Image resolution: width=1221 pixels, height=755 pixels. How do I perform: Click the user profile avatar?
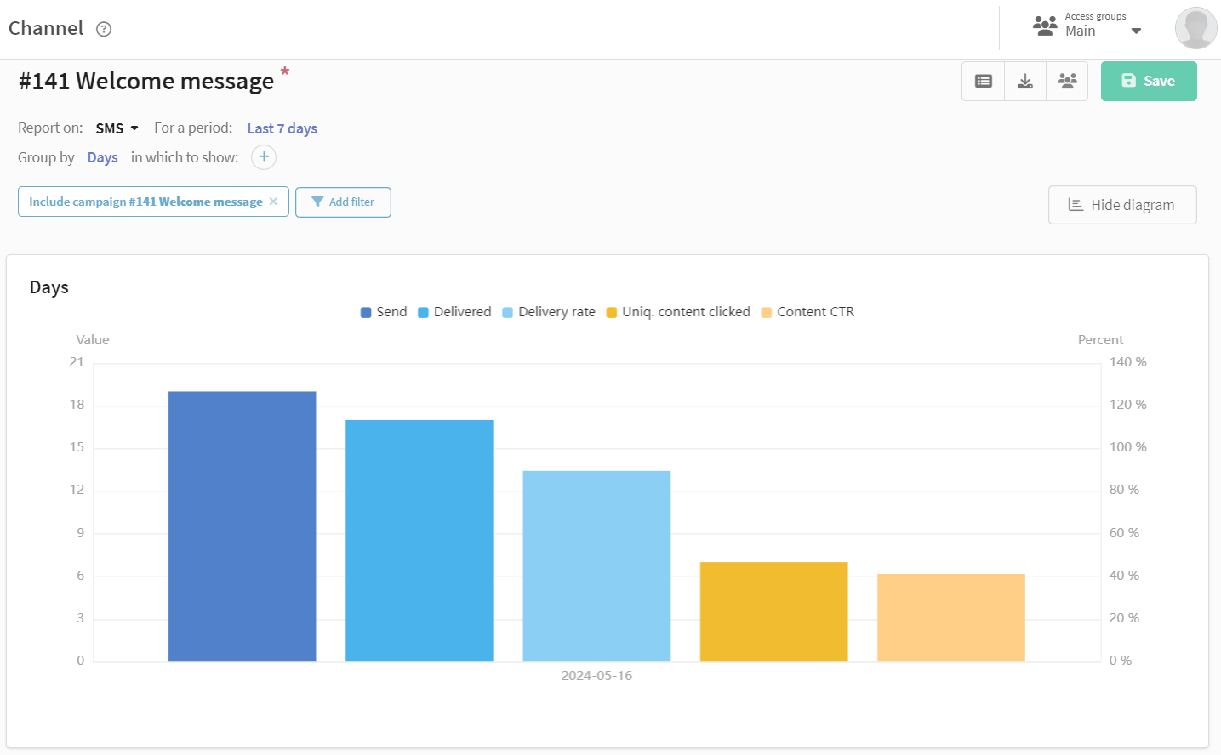(x=1195, y=28)
